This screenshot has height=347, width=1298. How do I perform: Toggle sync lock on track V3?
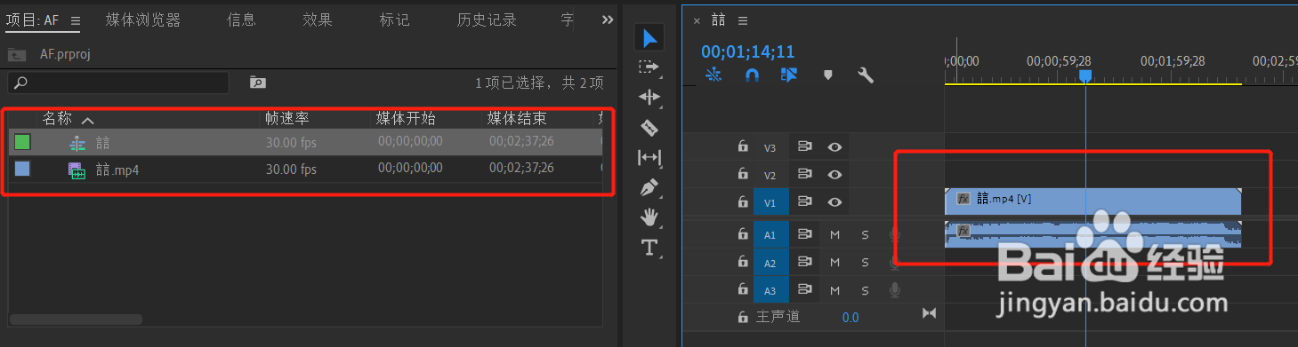pyautogui.click(x=805, y=147)
